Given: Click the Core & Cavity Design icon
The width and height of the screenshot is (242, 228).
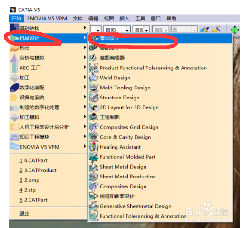Looking at the screenshot, I should tap(94, 137).
